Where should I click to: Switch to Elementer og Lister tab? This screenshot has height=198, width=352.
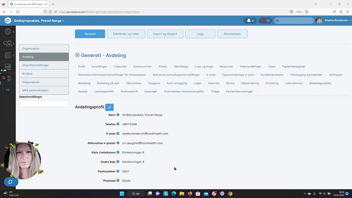tap(126, 34)
